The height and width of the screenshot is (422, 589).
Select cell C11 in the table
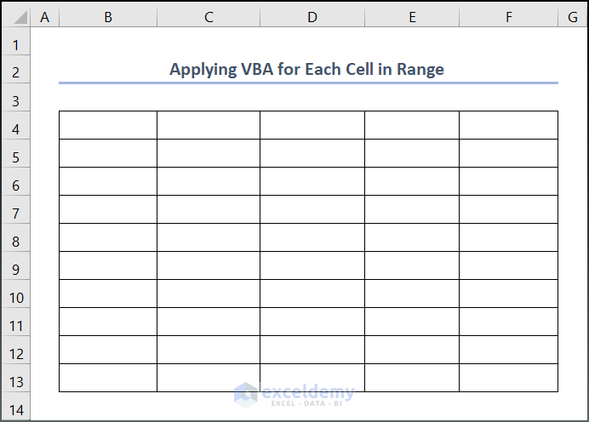point(209,322)
